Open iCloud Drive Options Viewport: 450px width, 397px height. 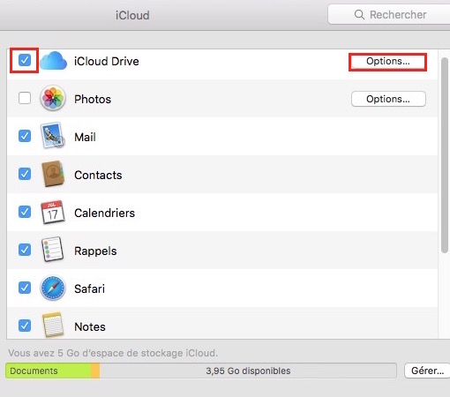(x=388, y=62)
